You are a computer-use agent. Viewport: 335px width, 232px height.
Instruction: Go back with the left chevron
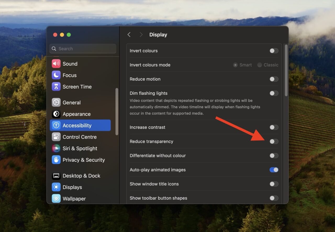click(x=129, y=35)
